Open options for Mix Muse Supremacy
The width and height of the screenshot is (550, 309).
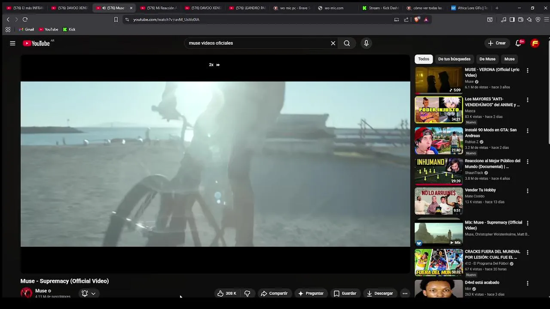click(x=528, y=224)
